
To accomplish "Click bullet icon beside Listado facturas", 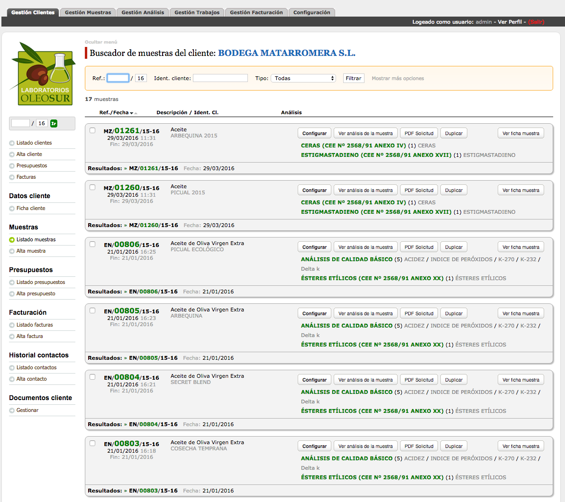I will [12, 325].
